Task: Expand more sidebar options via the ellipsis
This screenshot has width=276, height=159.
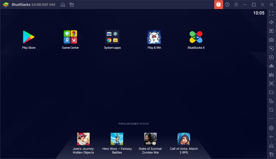Action: (x=271, y=118)
